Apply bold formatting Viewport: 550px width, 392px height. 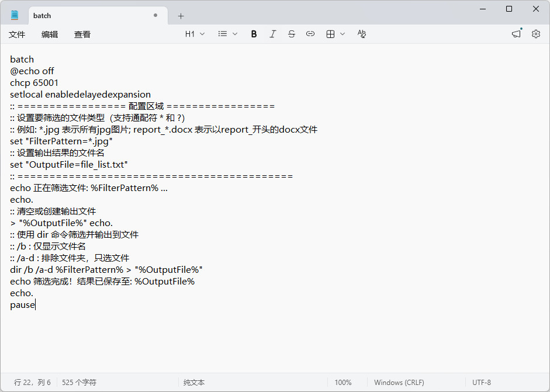[254, 34]
